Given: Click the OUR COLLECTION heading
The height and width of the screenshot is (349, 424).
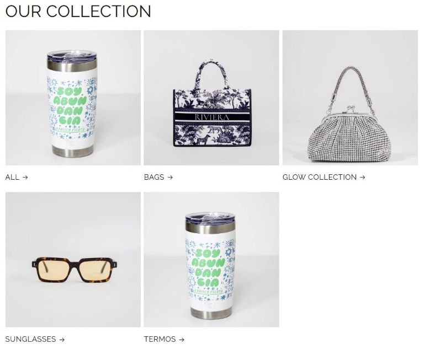Looking at the screenshot, I should 78,12.
